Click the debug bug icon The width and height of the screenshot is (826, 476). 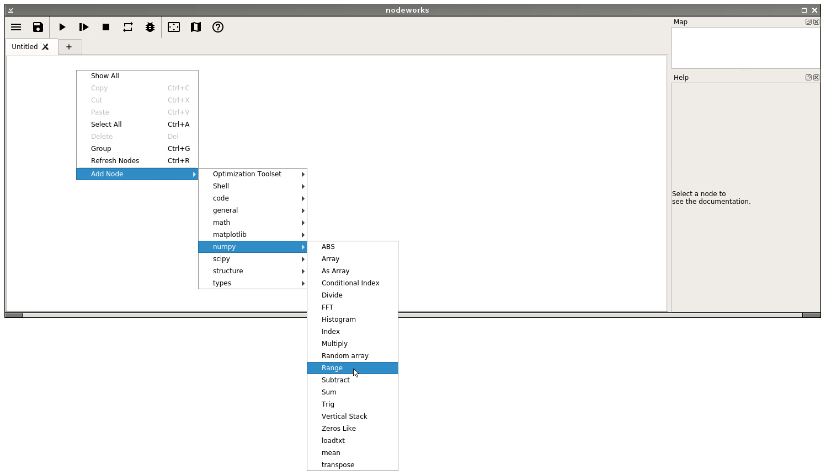coord(150,27)
